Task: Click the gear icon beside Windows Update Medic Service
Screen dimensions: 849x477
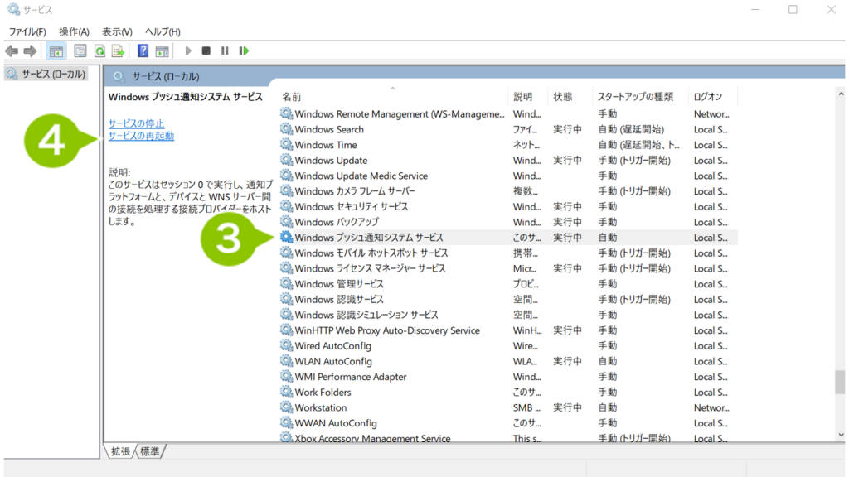Action: click(x=286, y=176)
